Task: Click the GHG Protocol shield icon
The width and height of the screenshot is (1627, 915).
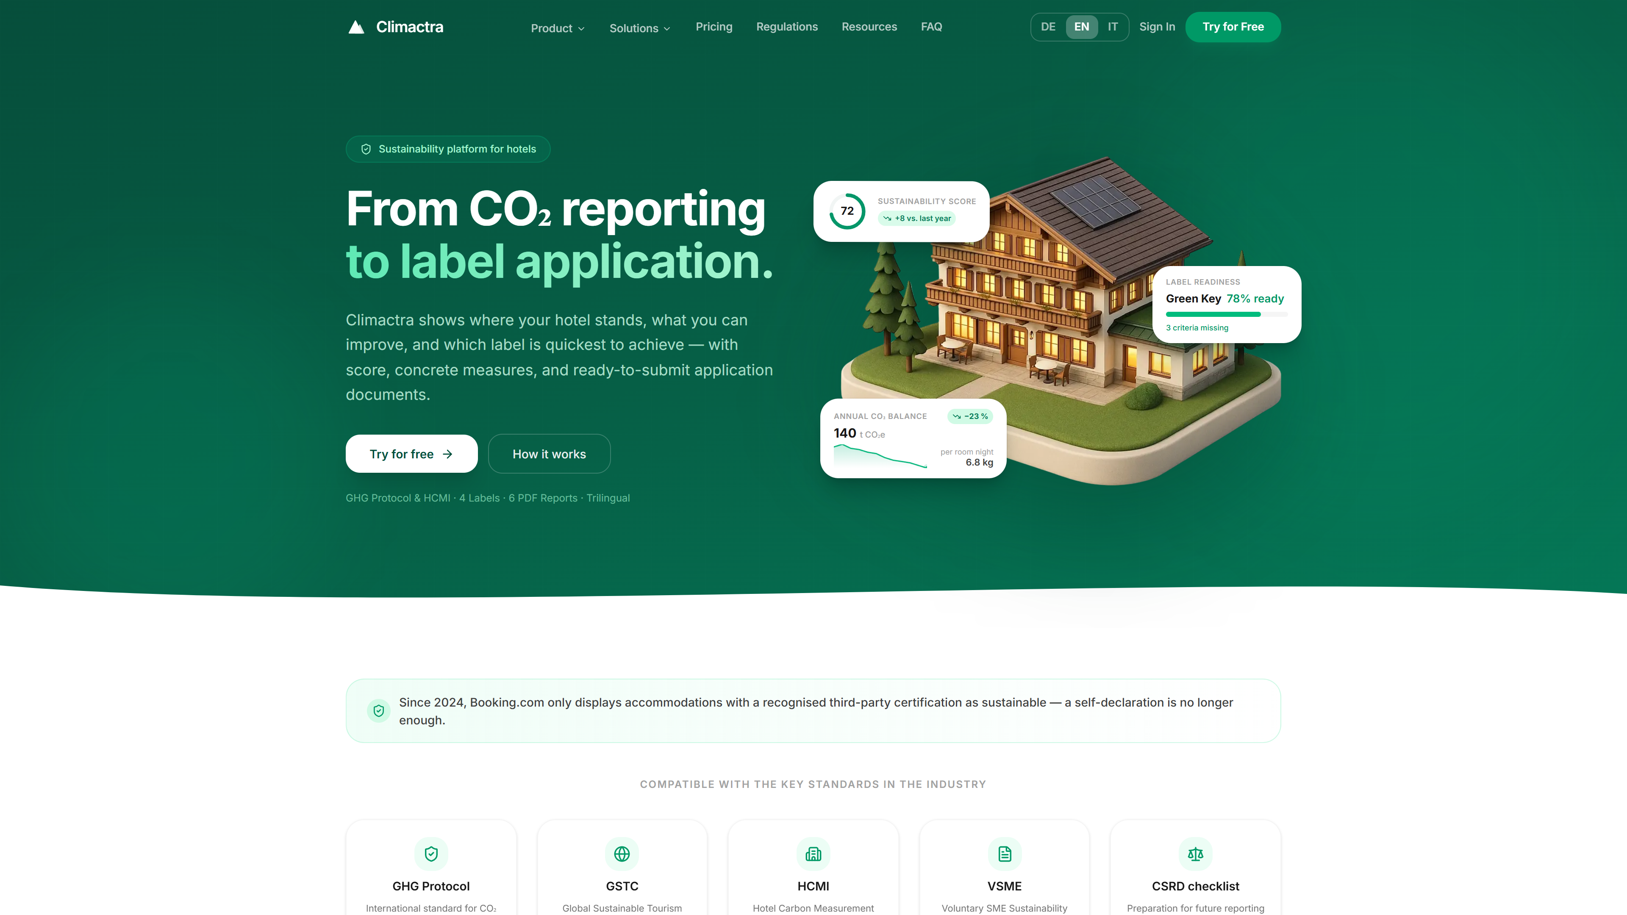Action: [x=431, y=854]
